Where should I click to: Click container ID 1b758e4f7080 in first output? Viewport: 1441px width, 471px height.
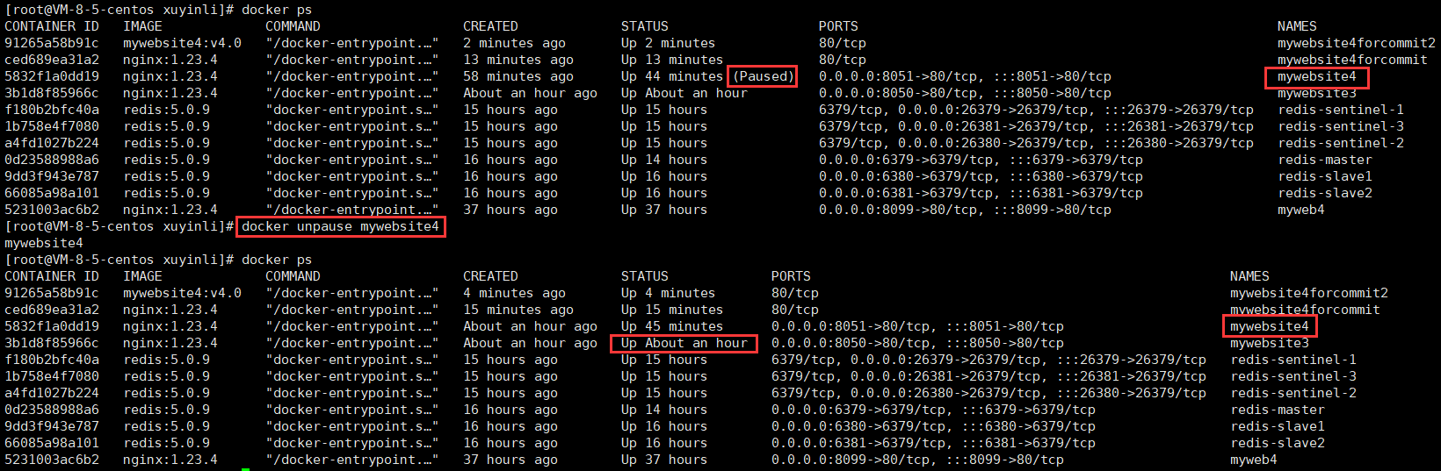(x=52, y=126)
